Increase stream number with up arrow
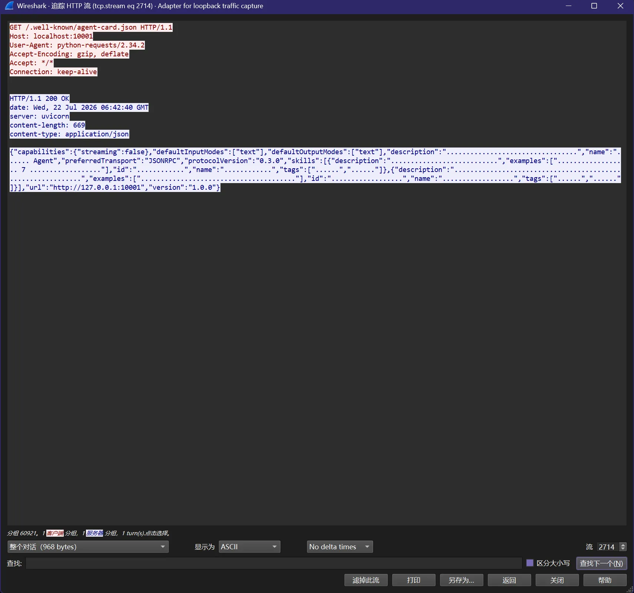Viewport: 634px width, 593px height. pyautogui.click(x=623, y=544)
